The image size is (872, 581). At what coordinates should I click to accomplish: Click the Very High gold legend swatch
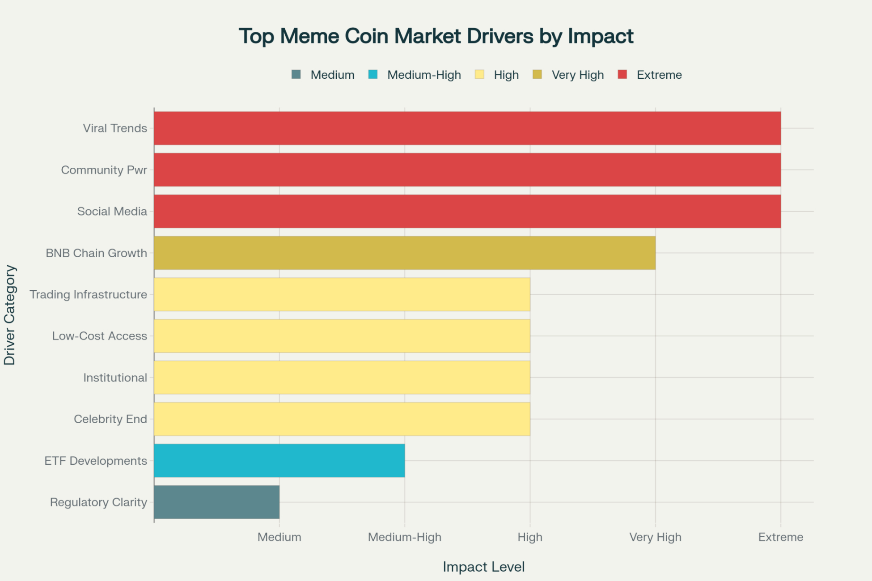537,74
